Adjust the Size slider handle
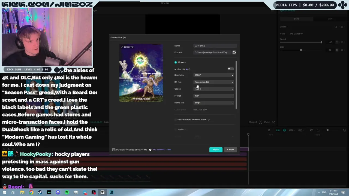349x196 pixels. coord(301,50)
